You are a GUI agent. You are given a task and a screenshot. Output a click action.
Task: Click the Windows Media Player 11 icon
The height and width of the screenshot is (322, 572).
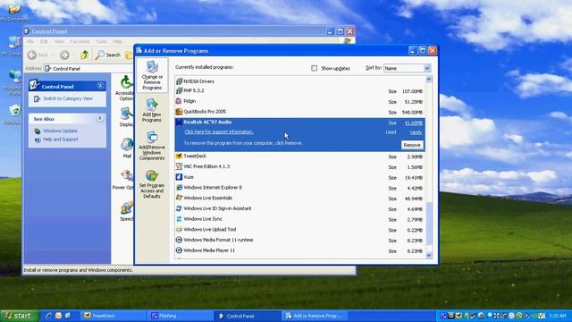click(179, 250)
